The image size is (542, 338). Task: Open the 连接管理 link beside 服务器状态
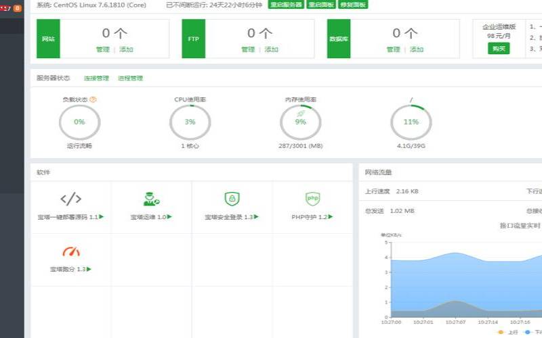pos(96,78)
